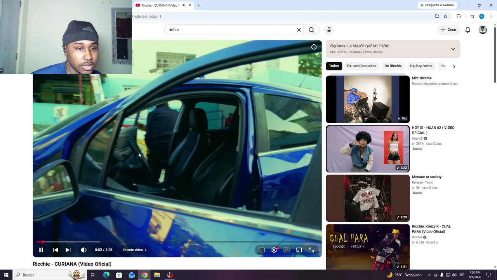
Task: Open the Chrome profile 'A' avatar
Action: 481,16
